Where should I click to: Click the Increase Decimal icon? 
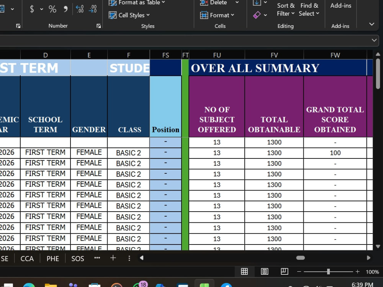(x=80, y=9)
